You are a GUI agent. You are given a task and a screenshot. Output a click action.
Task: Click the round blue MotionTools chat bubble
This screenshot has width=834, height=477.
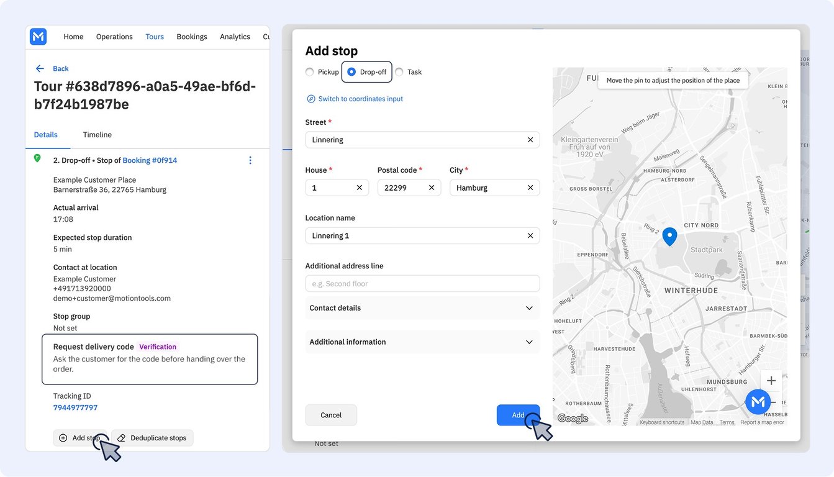[x=758, y=402]
